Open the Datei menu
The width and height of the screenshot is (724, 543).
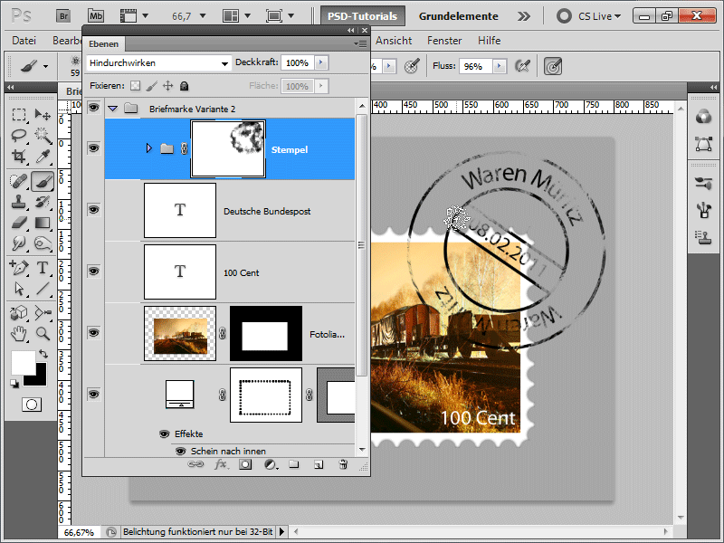[x=24, y=41]
